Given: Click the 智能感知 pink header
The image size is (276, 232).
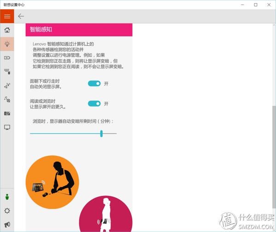Looking at the screenshot, I should [79, 30].
